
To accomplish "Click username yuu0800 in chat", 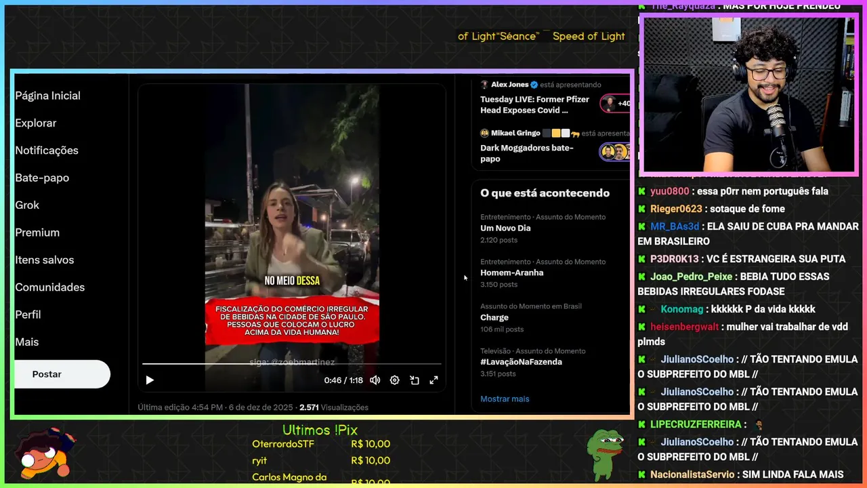I will 669,191.
